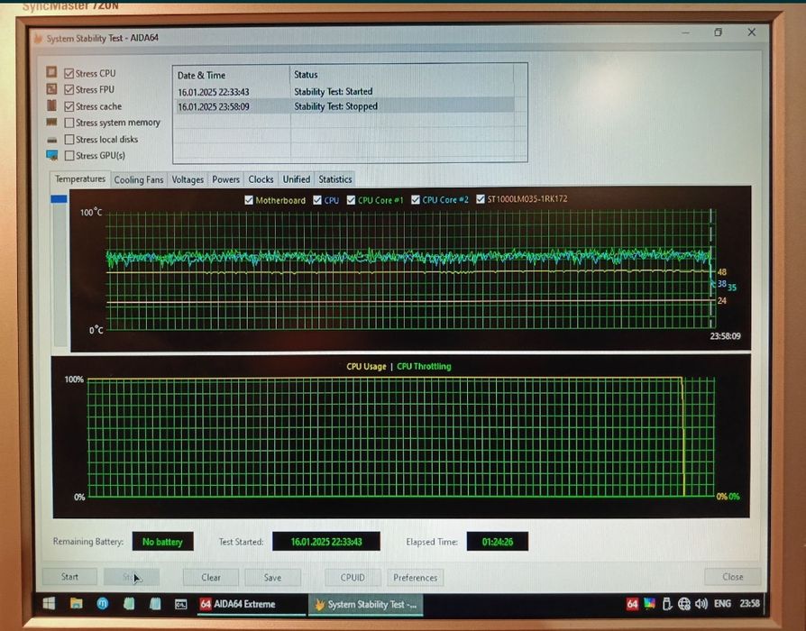806x631 pixels.
Task: Toggle the CPU temperature graph checkbox
Action: coord(317,200)
